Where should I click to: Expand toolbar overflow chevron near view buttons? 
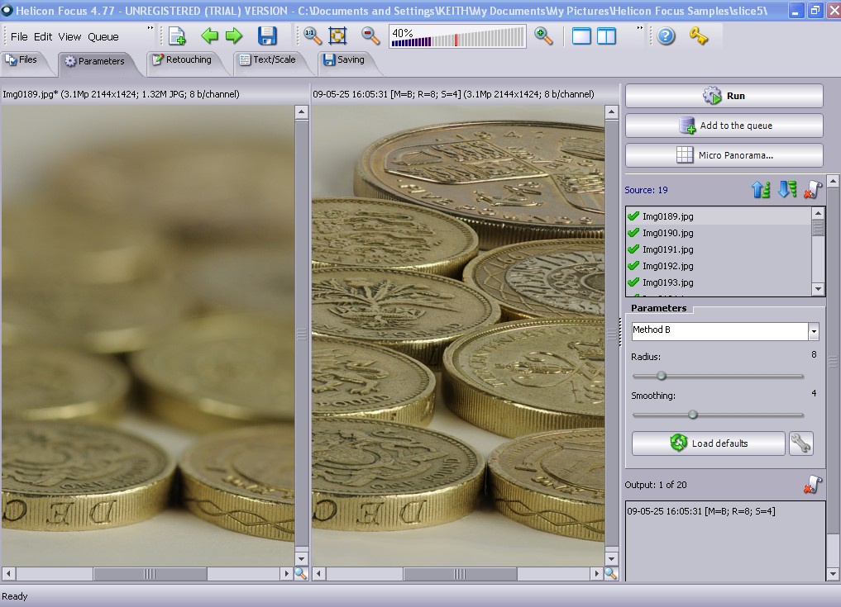[639, 28]
